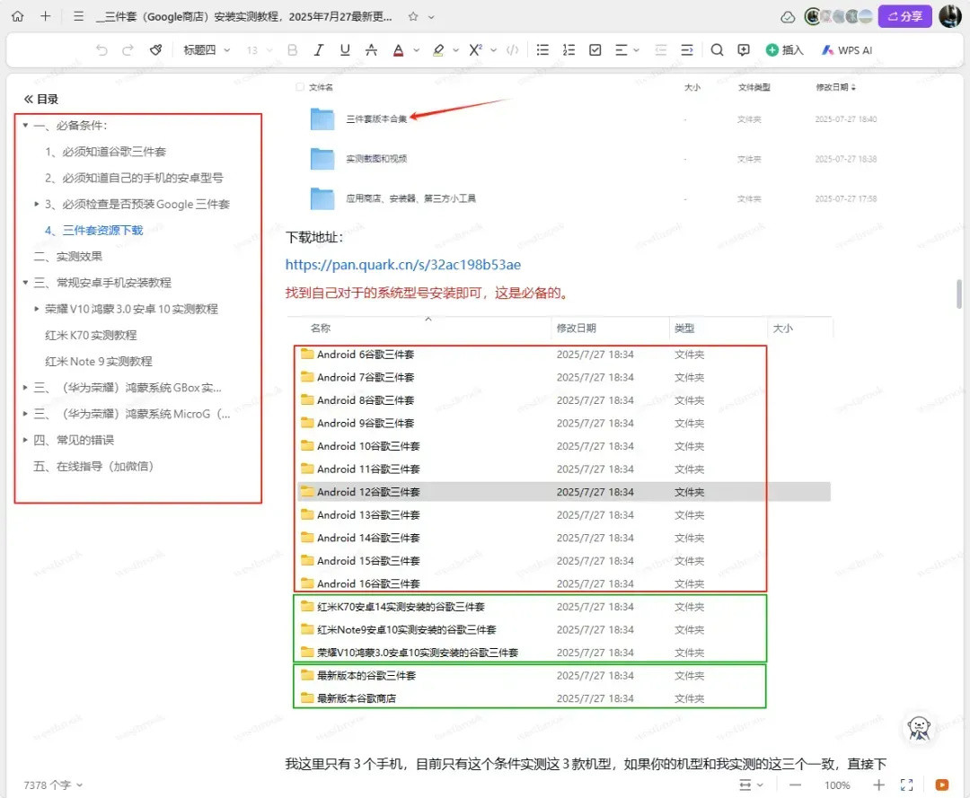970x798 pixels.
Task: Enter fullscreen mode
Action: coord(907,785)
